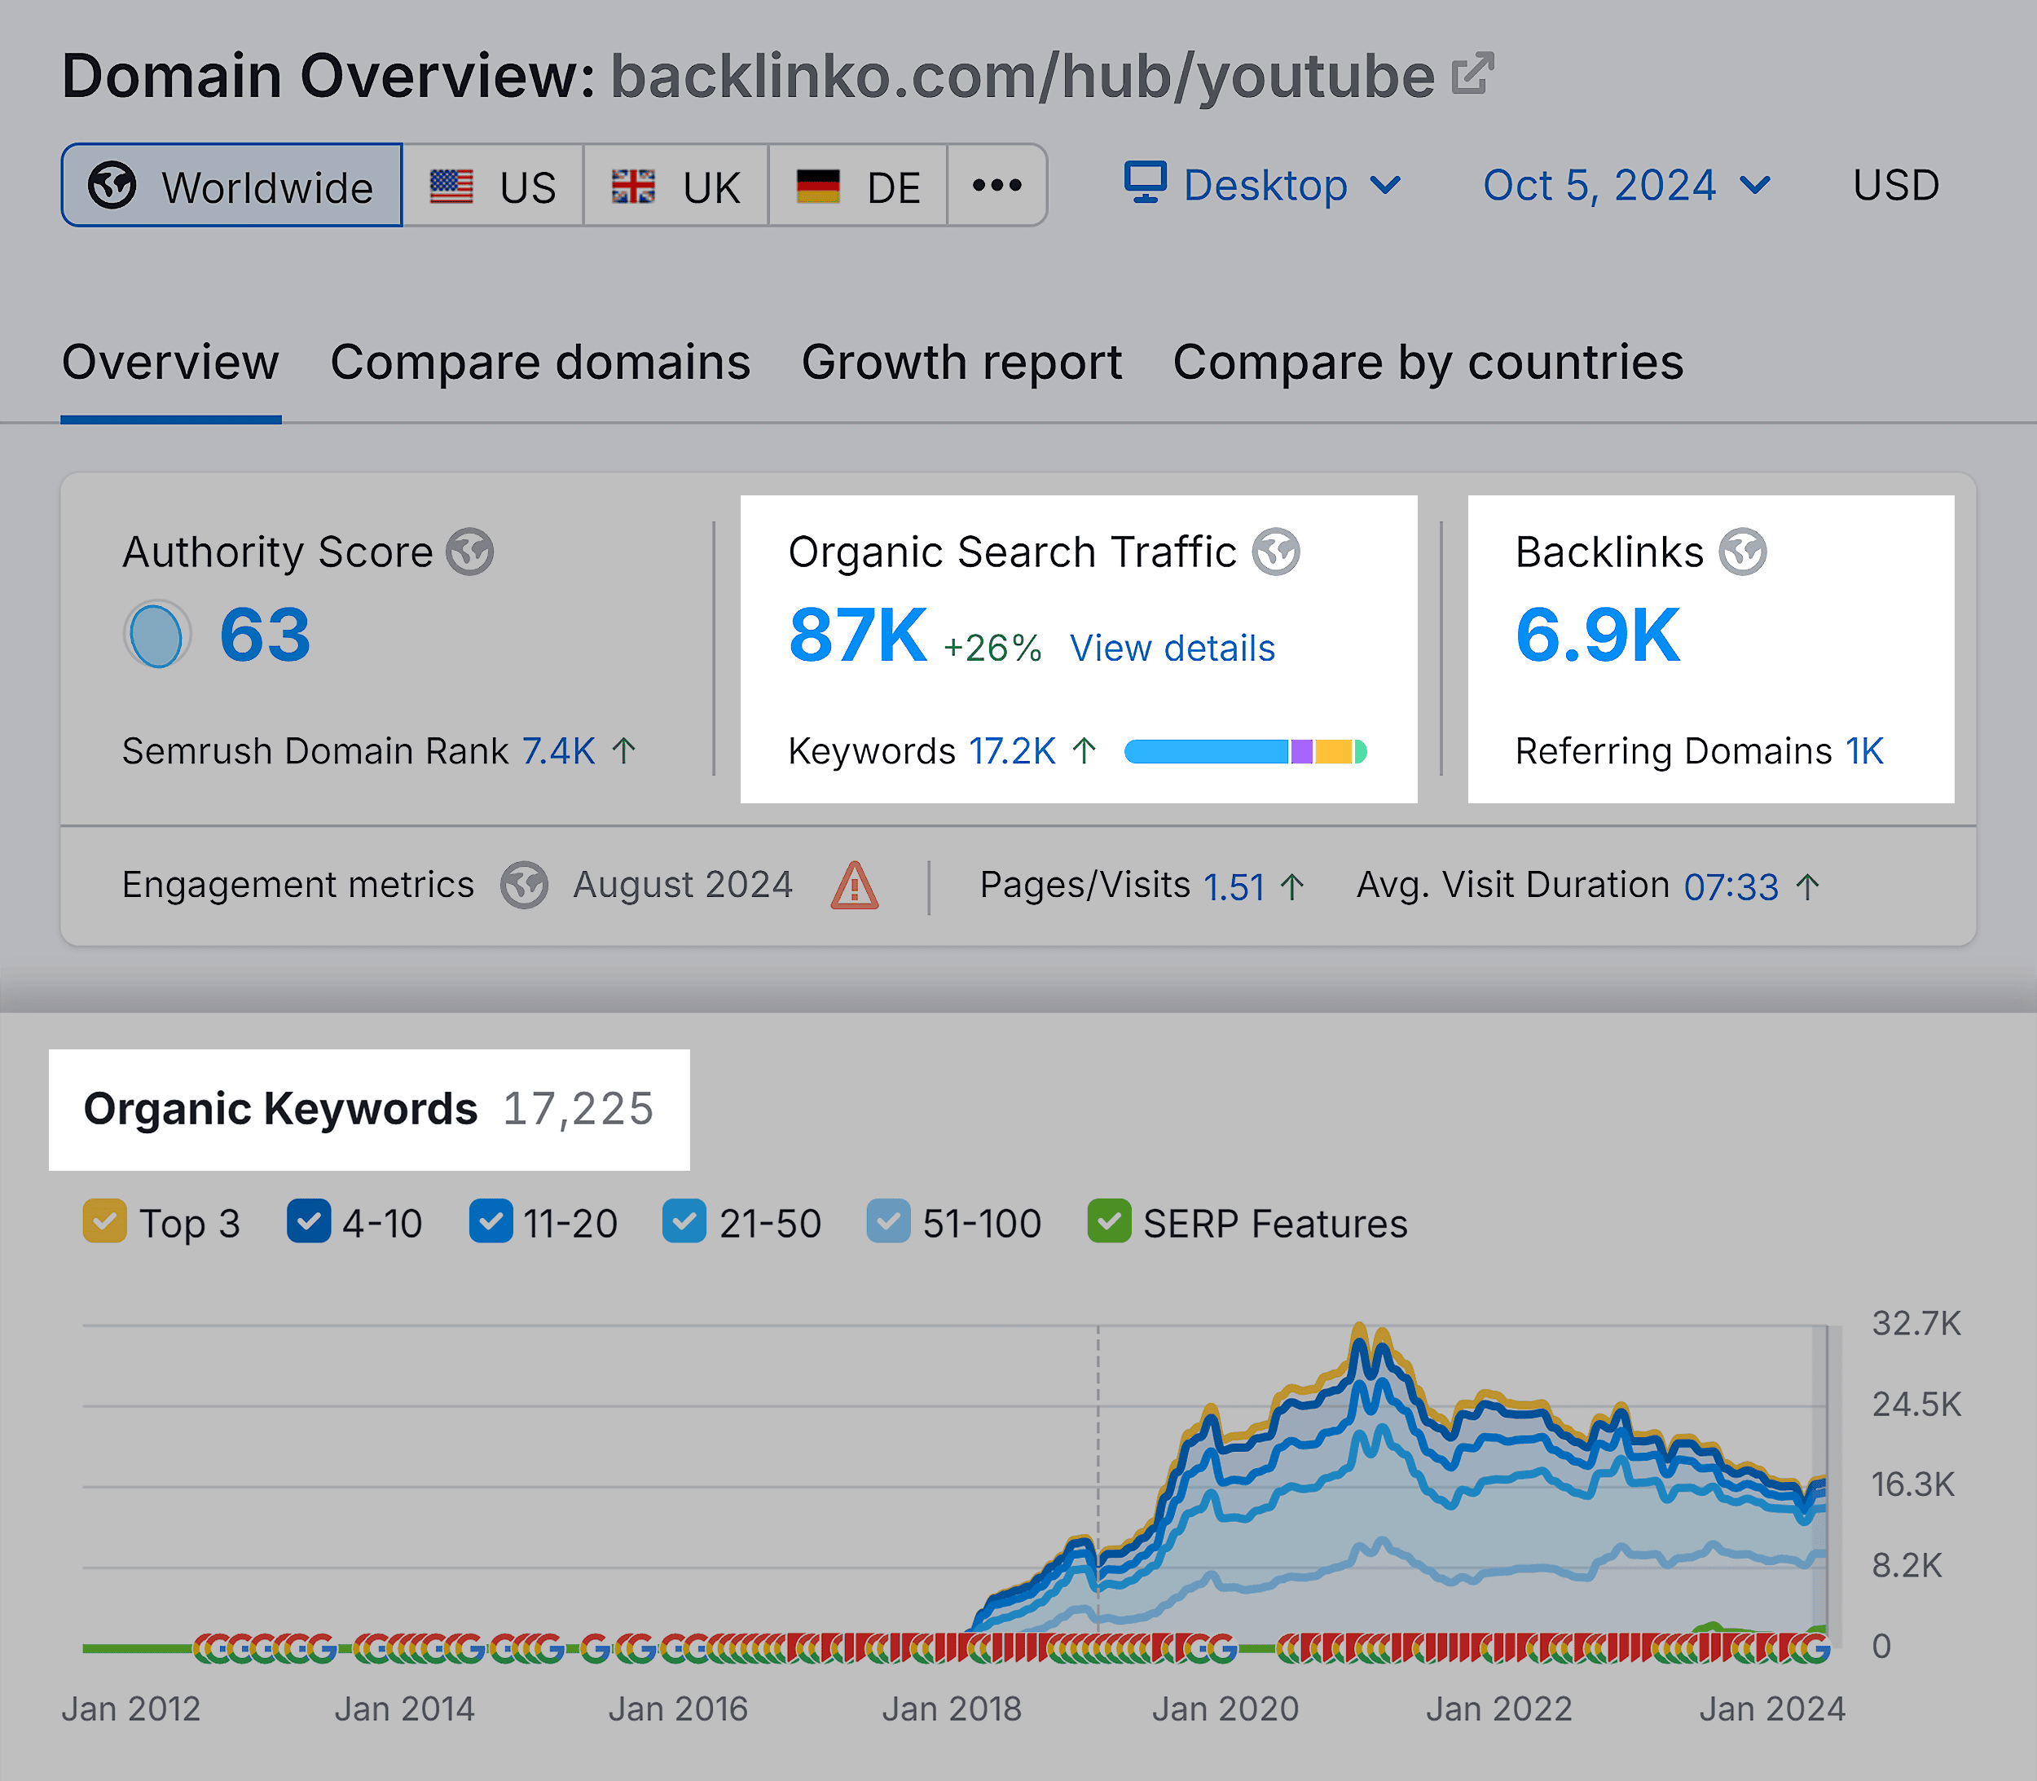This screenshot has width=2037, height=1781.
Task: Click the desktop monitor icon
Action: [x=1144, y=182]
